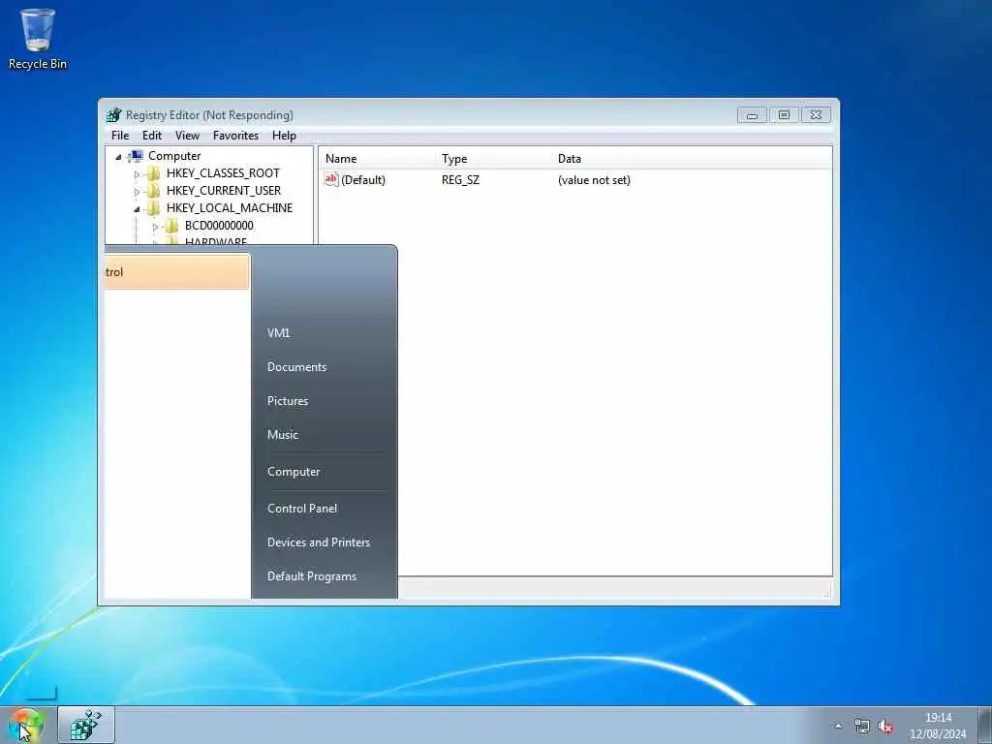
Task: Select HKEY_LOCAL_MACHINE tree label
Action: click(230, 208)
